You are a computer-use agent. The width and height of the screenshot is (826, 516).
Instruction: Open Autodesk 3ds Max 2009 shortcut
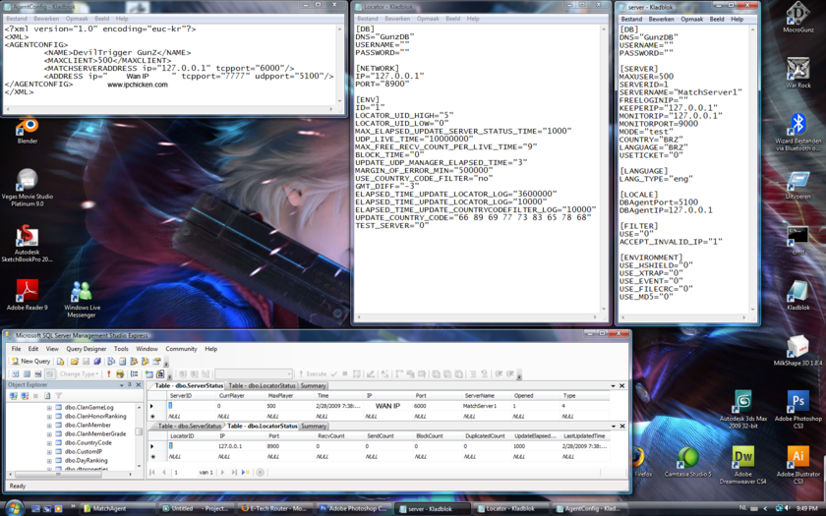[x=742, y=403]
